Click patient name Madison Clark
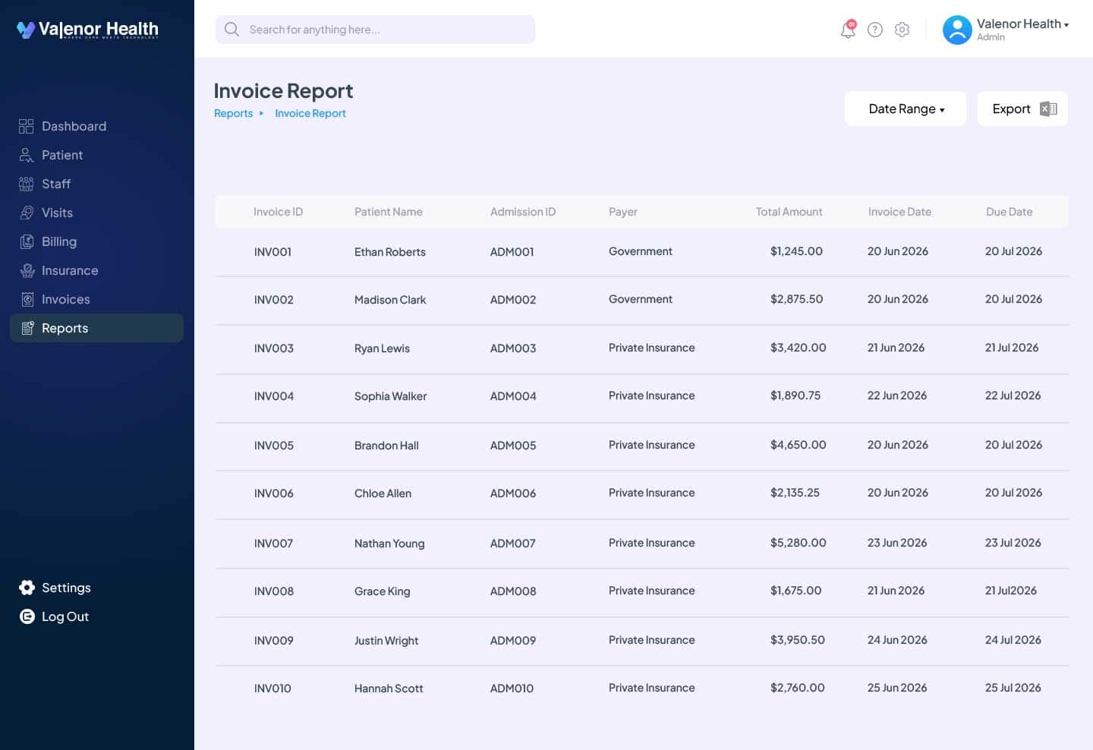This screenshot has height=750, width=1093. click(x=390, y=300)
